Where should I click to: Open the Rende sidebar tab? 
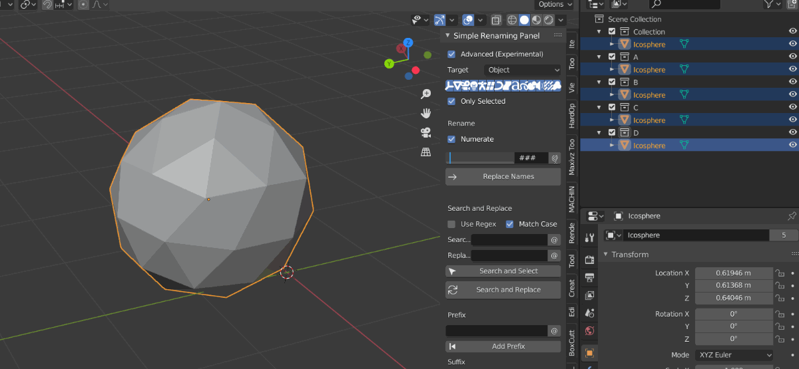click(571, 233)
